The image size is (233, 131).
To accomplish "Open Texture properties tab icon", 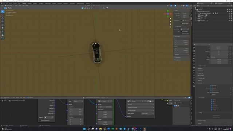I will (194, 86).
